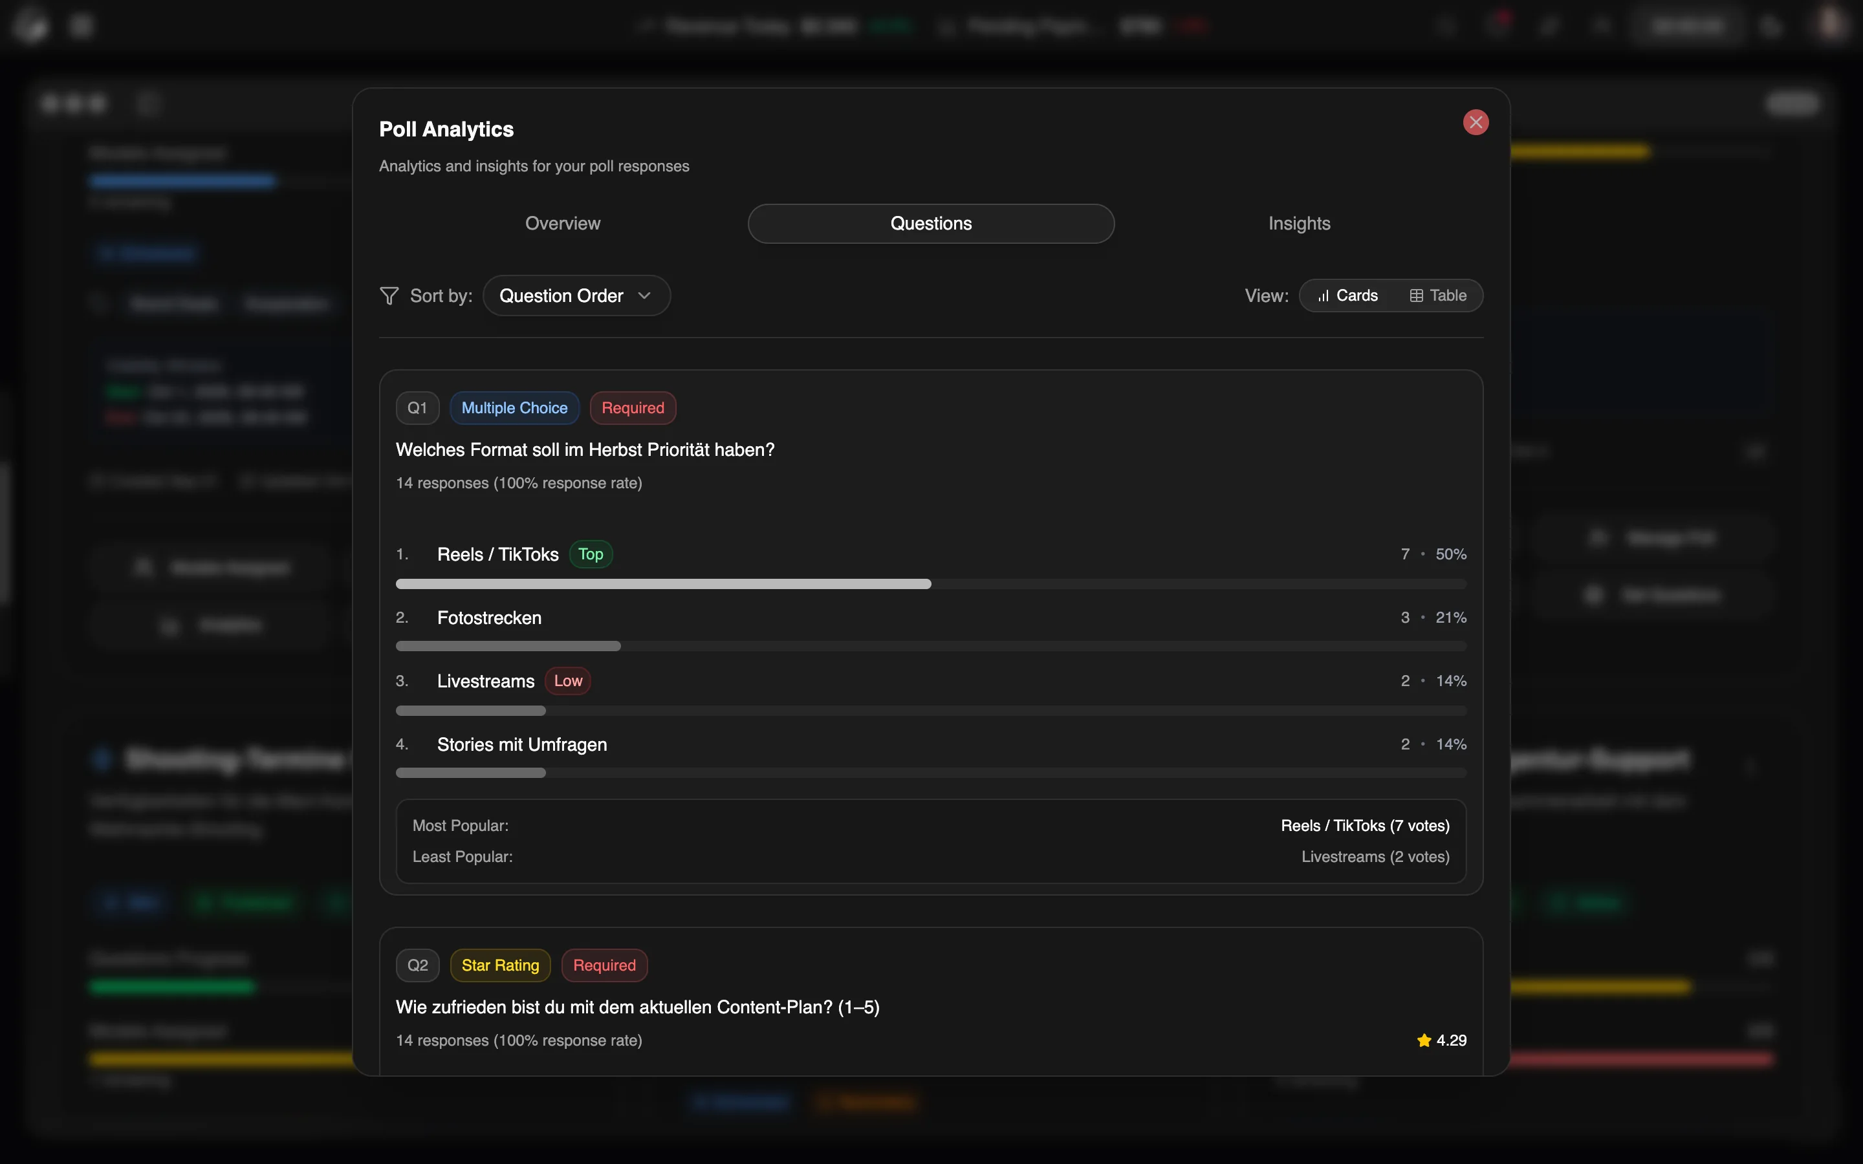
Task: Click the 'Livestreams (2 votes)' summary value
Action: (x=1375, y=857)
